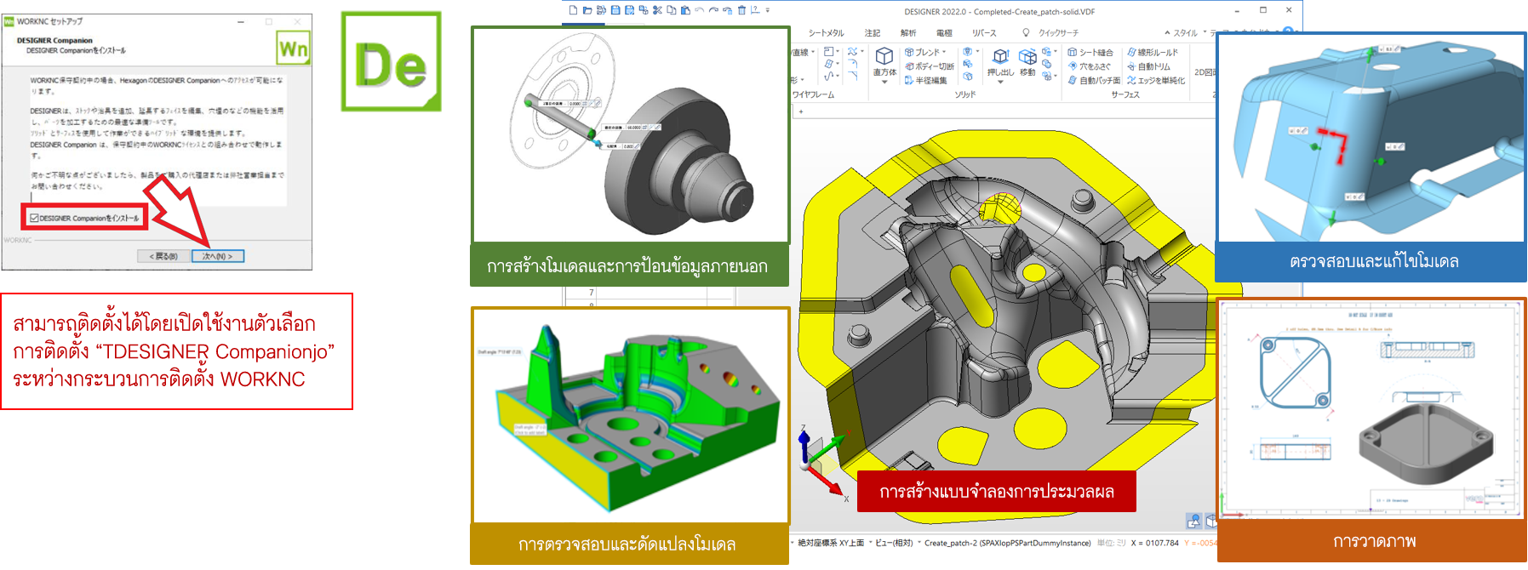The width and height of the screenshot is (1528, 570).
Task: Click the 自動トリム auto trim tool
Action: tap(1148, 66)
